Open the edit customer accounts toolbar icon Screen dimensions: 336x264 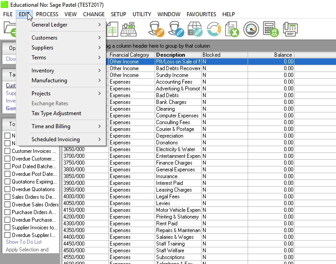pyautogui.click(x=156, y=29)
